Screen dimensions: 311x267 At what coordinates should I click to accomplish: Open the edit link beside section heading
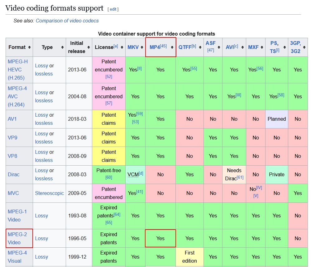(113, 9)
